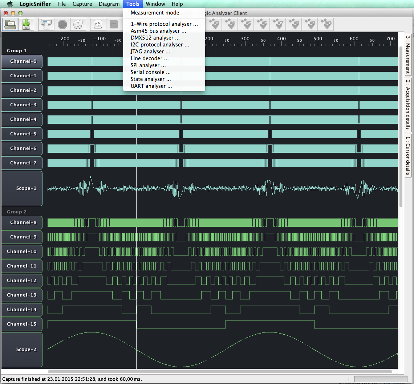The image size is (414, 384).
Task: Start a capture with the Capture icon
Action: point(46,24)
